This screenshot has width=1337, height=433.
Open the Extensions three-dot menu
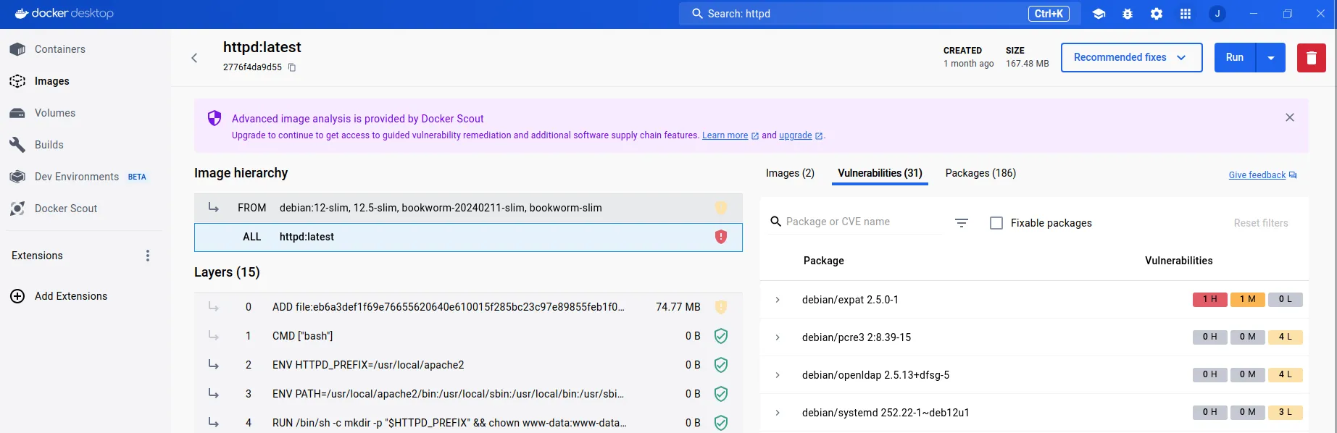(x=148, y=256)
